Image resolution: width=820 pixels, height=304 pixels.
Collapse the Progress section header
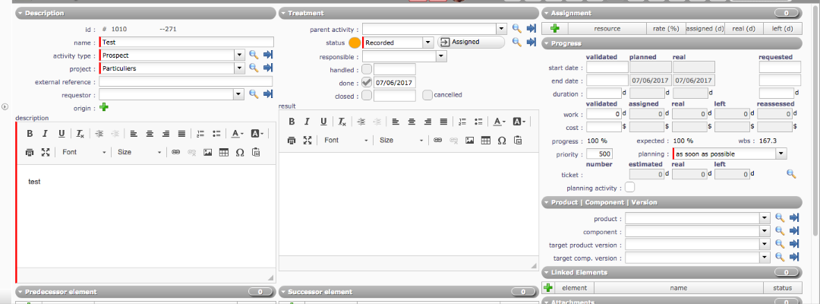point(566,43)
